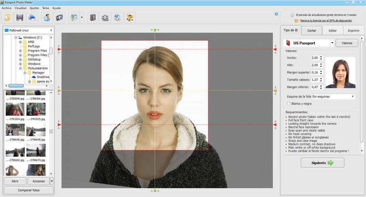The height and width of the screenshot is (197, 366).
Task: Open the image viewer magnifier icon
Action: (74, 18)
